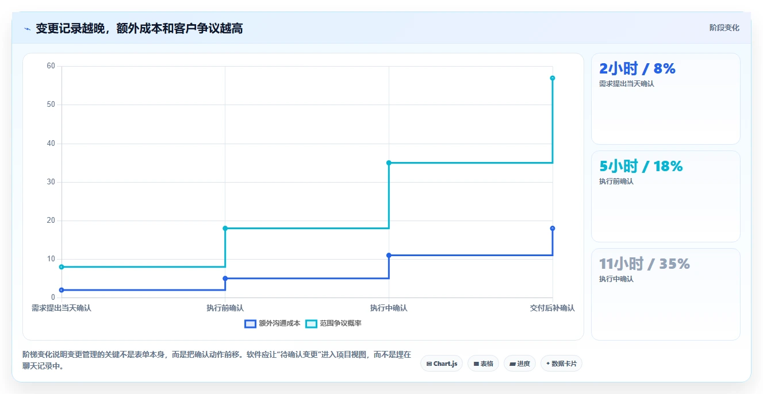Open the 5小时 / 18% data card
Viewport: 763px width, 394px height.
pyautogui.click(x=665, y=196)
